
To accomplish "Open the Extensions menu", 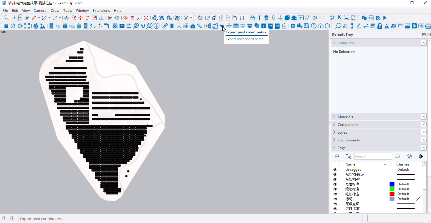I will 101,10.
